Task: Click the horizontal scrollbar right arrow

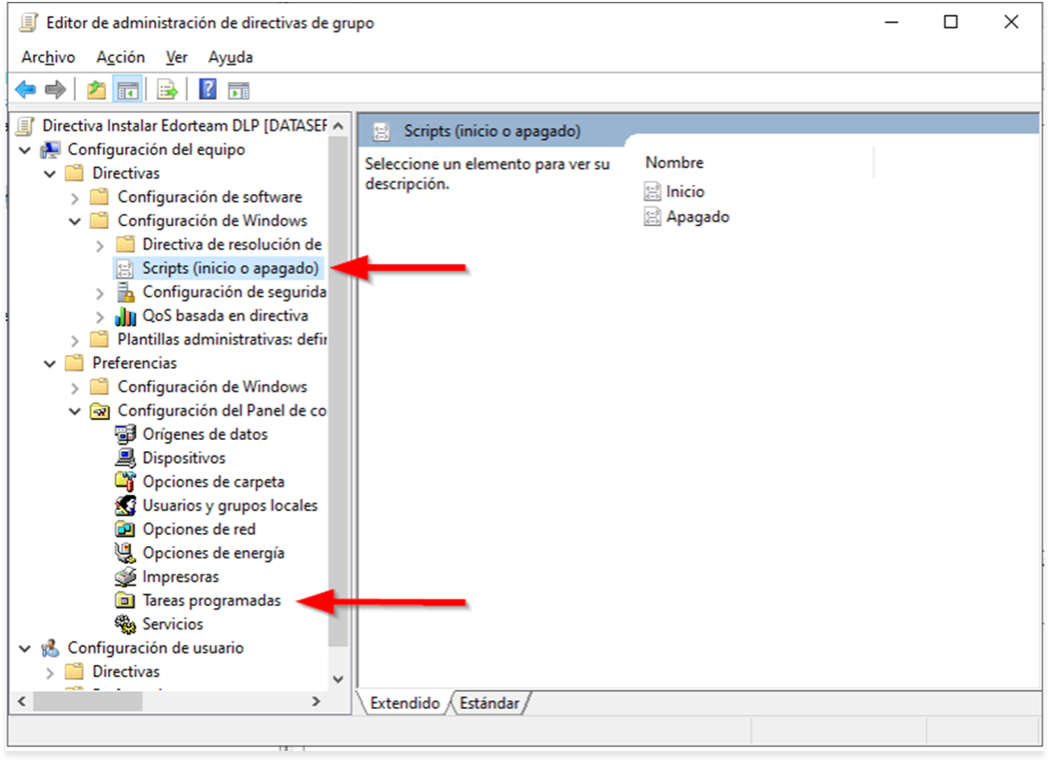Action: pyautogui.click(x=316, y=701)
